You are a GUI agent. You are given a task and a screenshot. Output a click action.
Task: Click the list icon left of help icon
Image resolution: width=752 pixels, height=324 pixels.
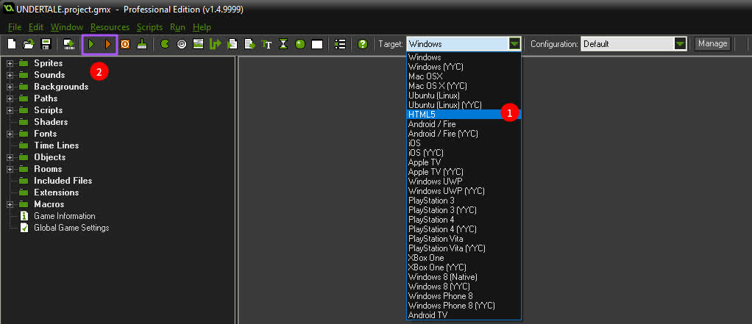(x=340, y=44)
